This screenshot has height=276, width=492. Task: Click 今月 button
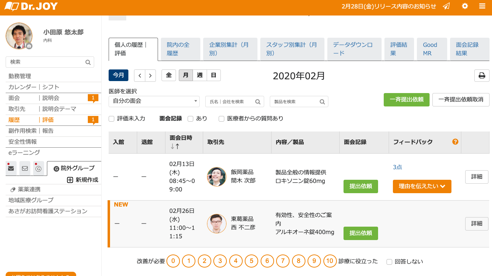119,75
